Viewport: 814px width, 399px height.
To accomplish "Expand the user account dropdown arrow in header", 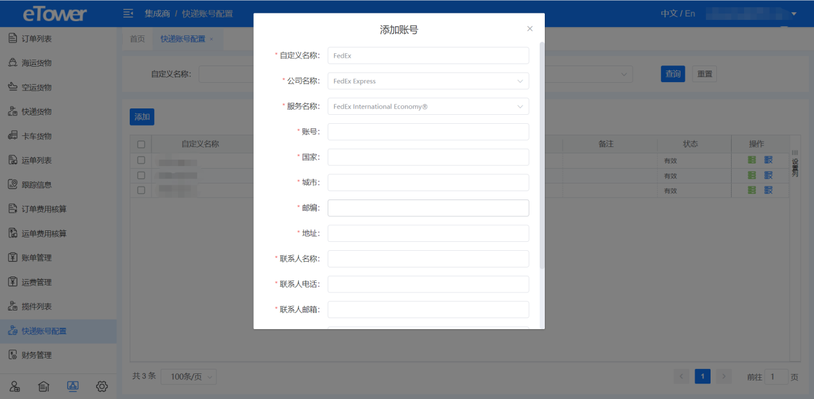I will point(793,13).
